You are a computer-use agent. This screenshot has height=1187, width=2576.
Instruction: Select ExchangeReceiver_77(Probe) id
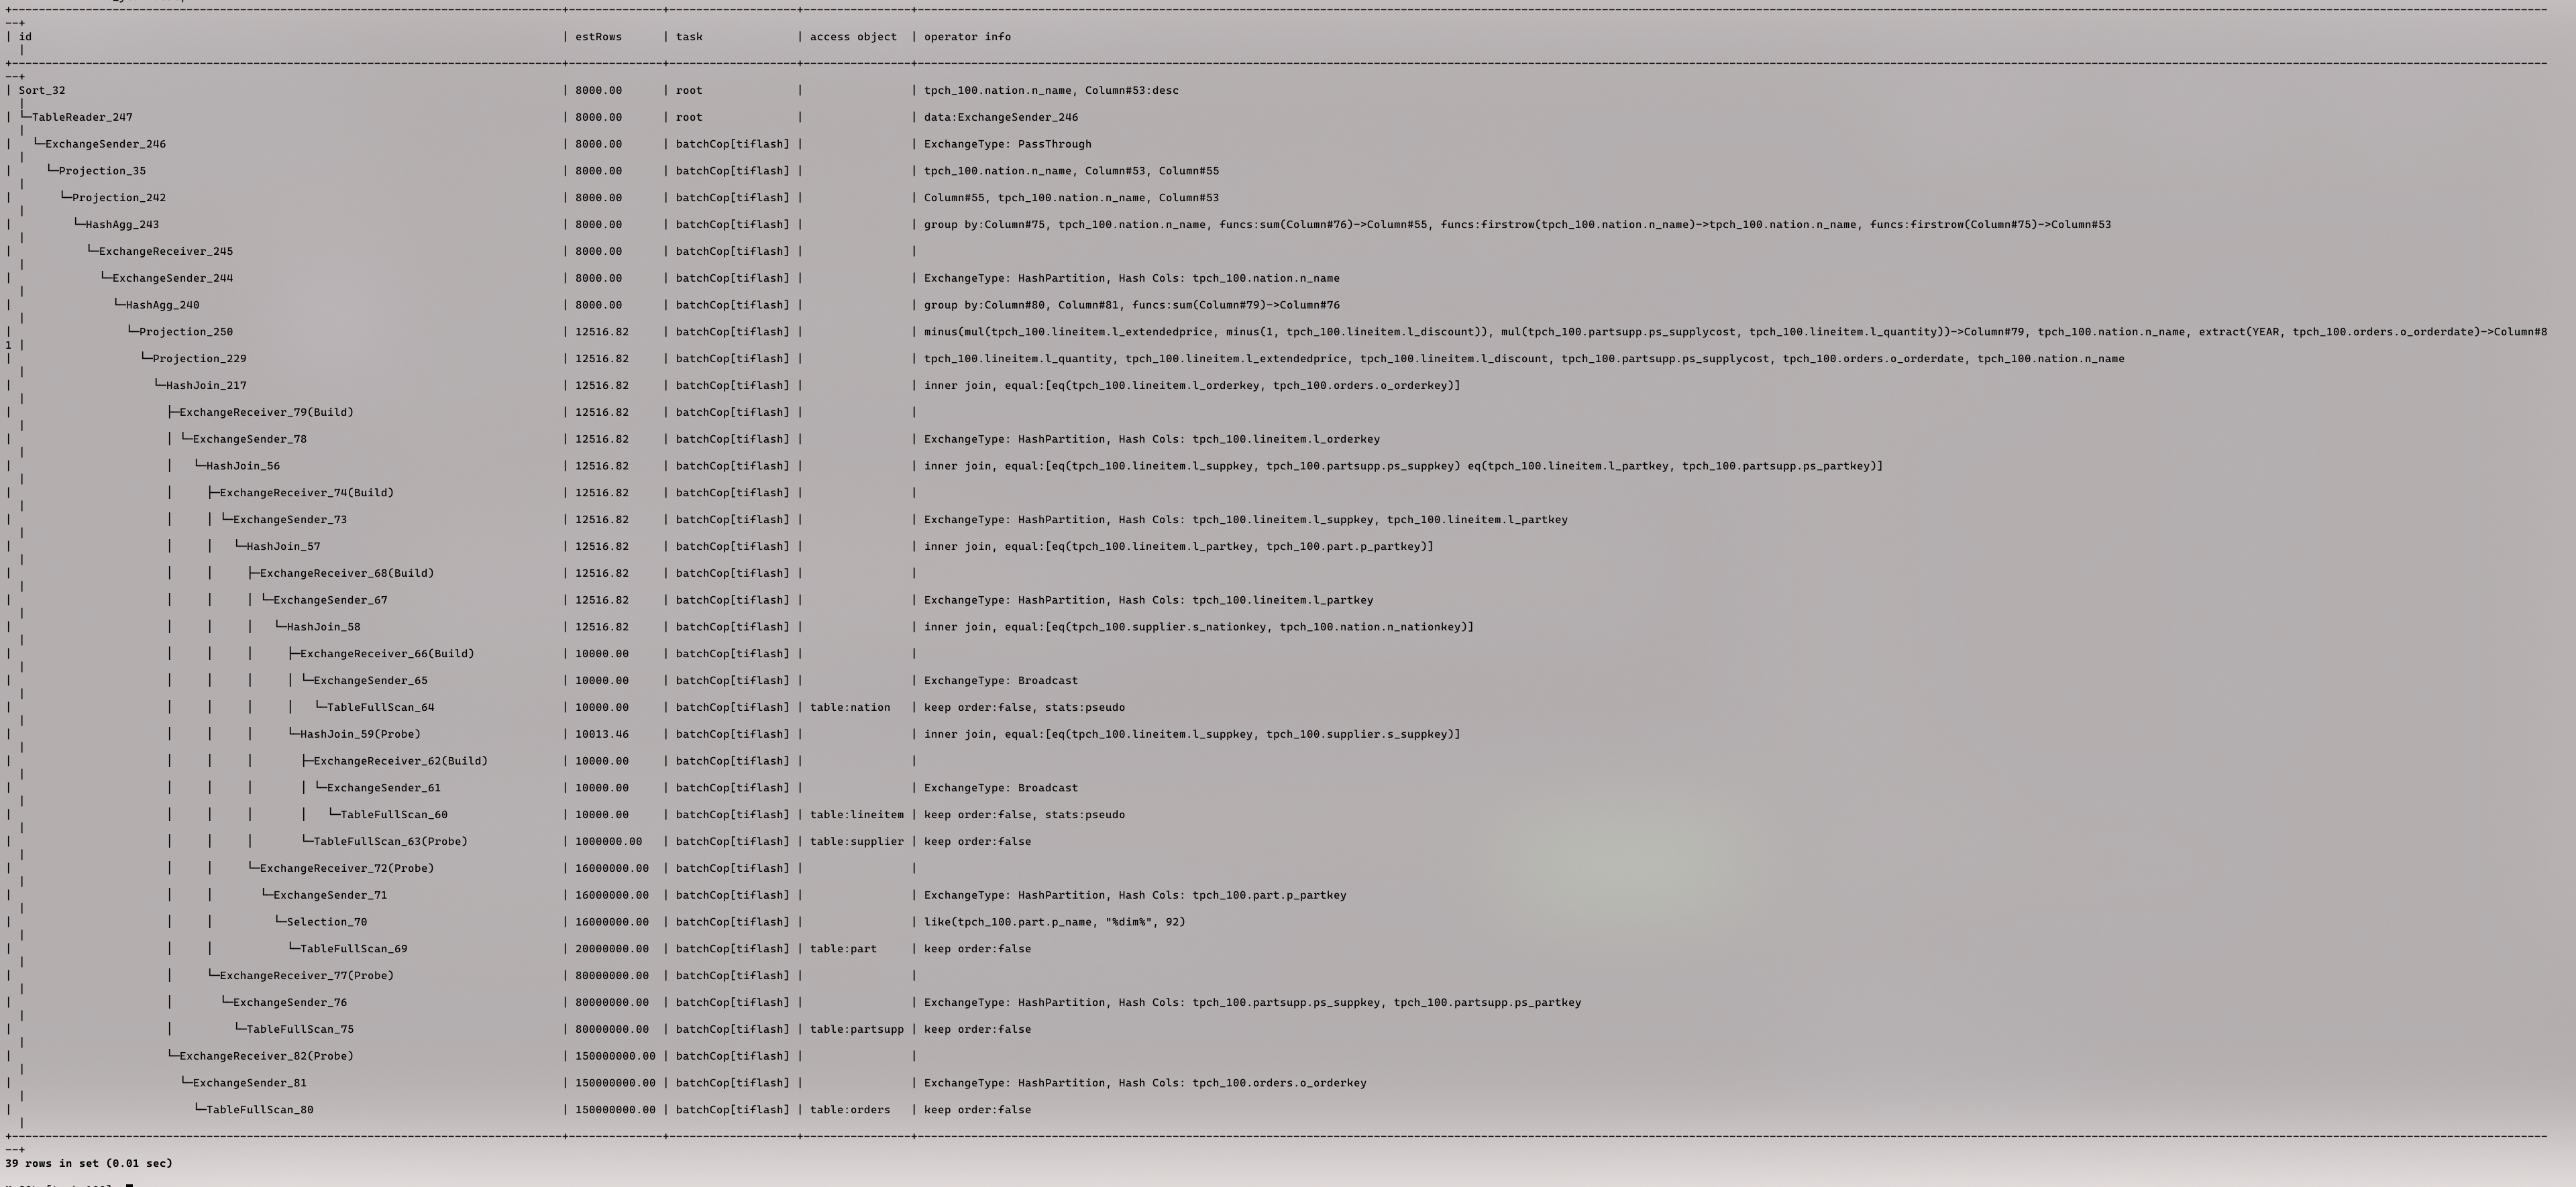(x=307, y=976)
